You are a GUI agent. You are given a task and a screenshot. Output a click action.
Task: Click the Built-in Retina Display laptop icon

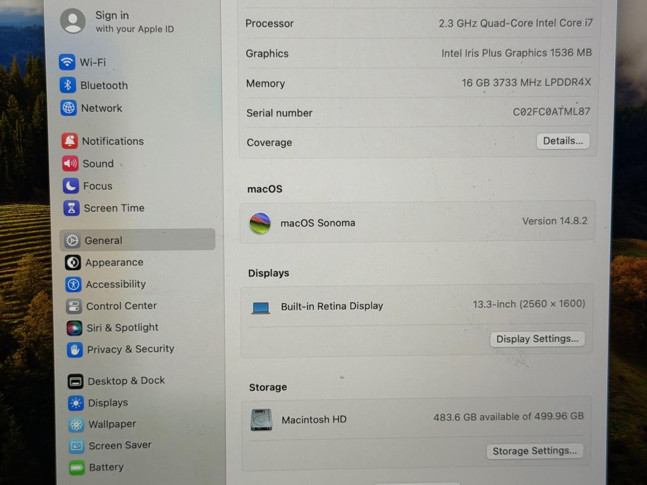click(261, 308)
